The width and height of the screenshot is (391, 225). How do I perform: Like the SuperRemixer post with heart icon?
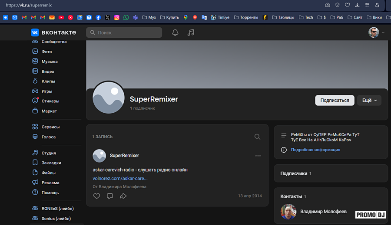tap(96, 196)
